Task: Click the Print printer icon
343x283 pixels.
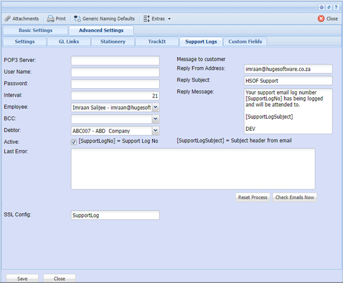Action: point(51,18)
